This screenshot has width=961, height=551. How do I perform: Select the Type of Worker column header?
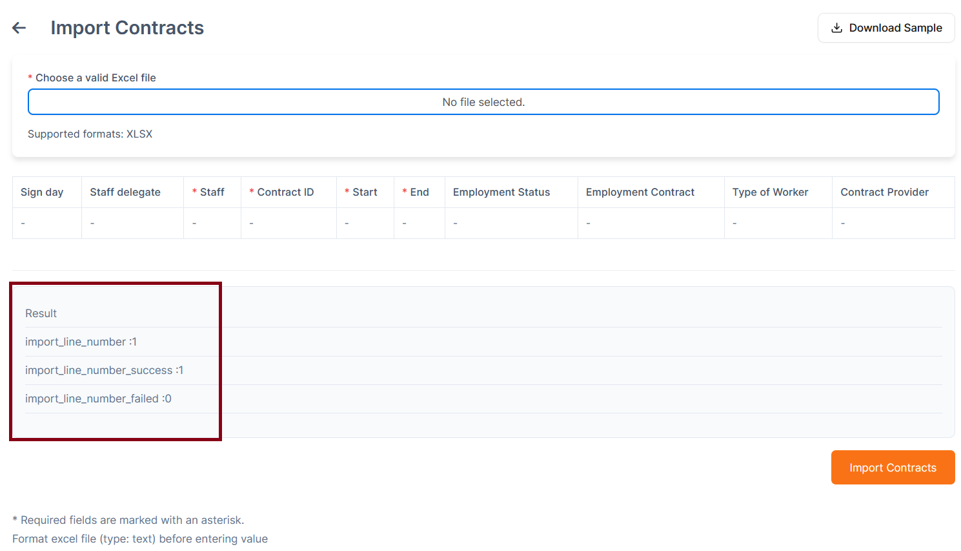tap(770, 192)
